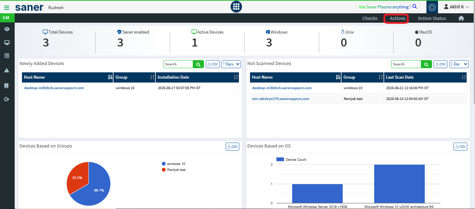Screen dimensions: 475x209
Task: Click the book sidebar icon
Action: click(7, 86)
